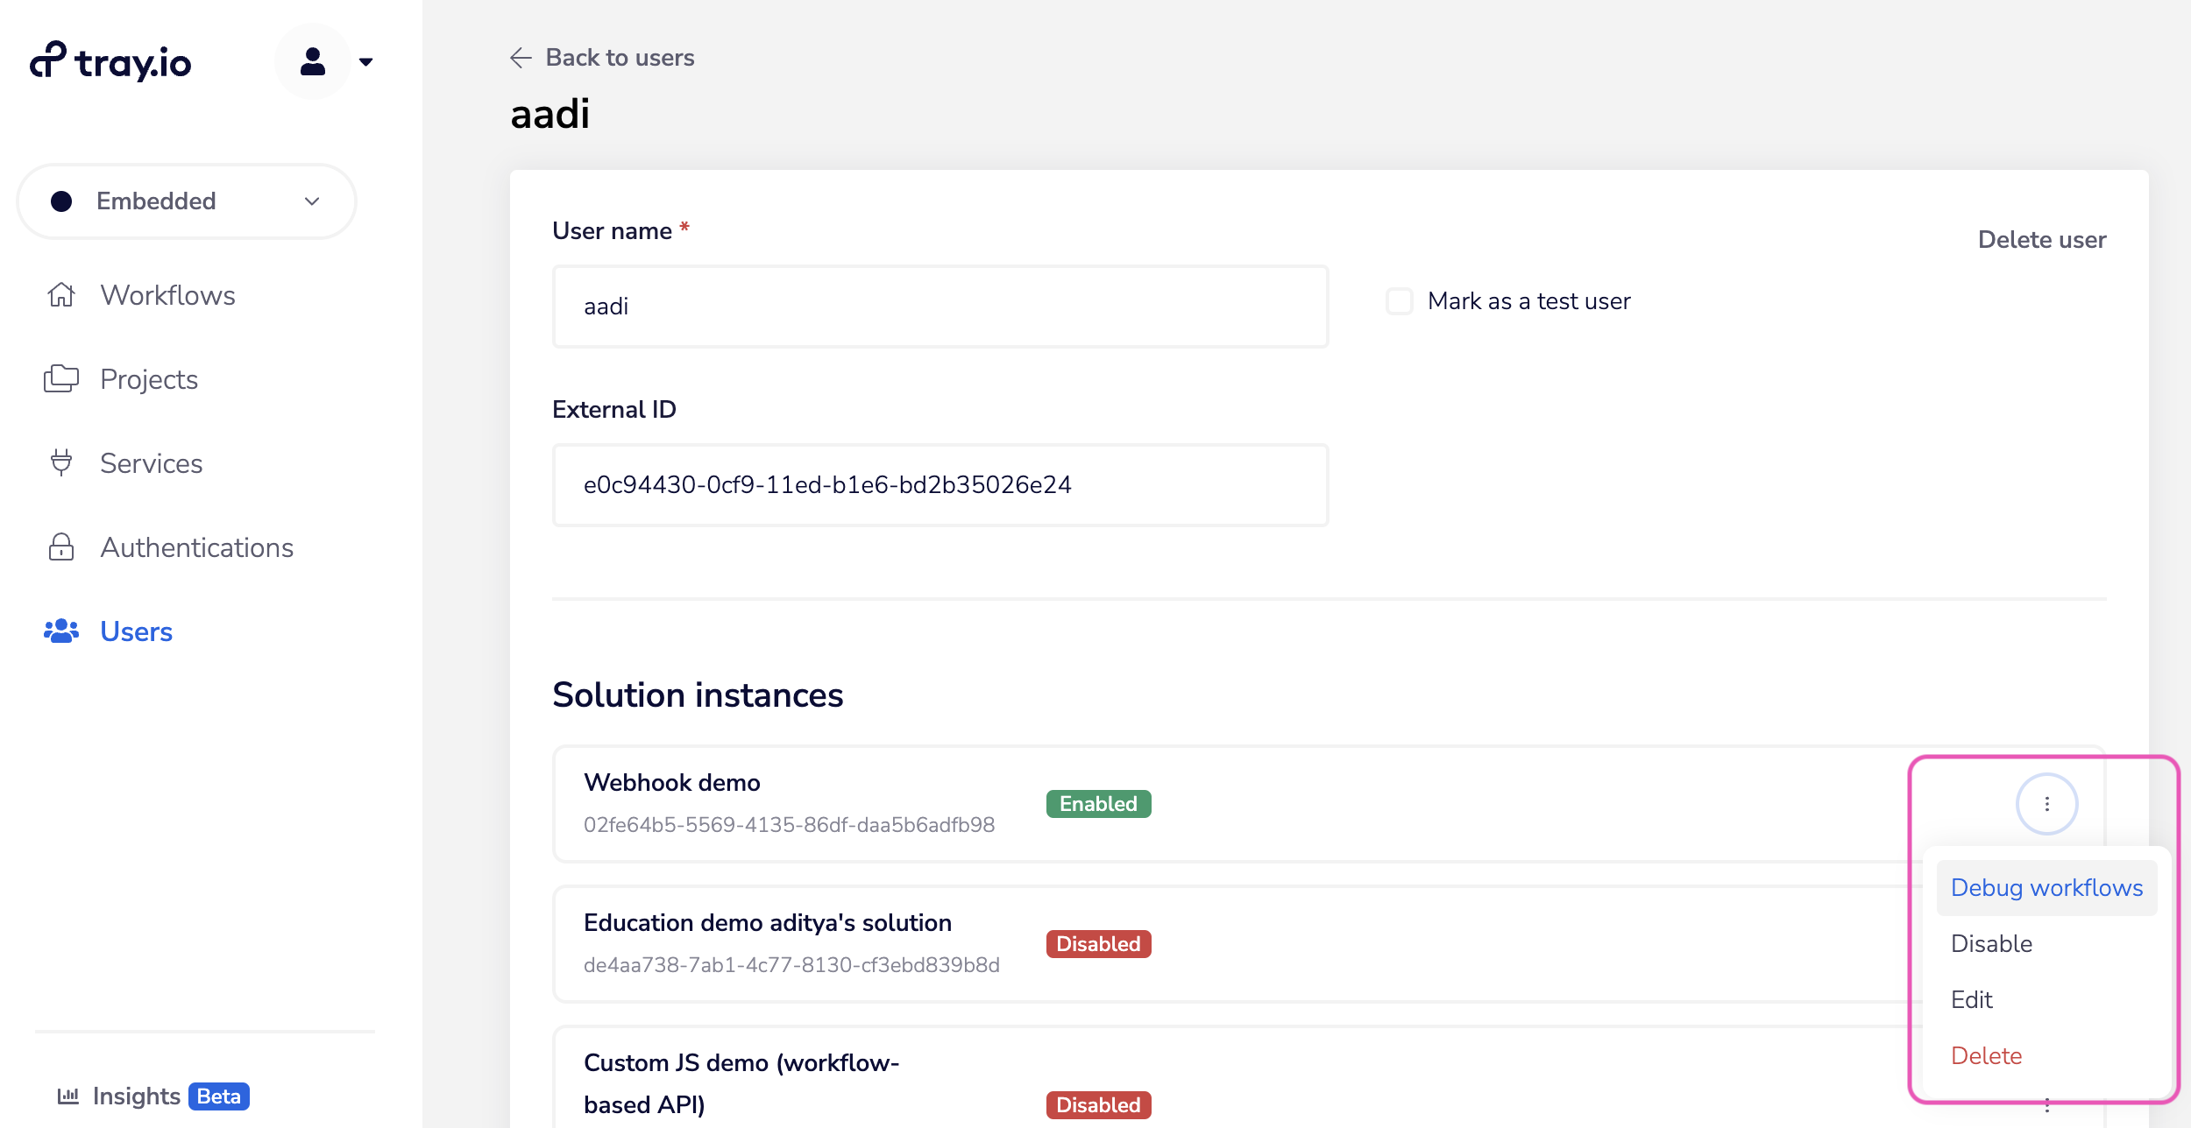
Task: Choose Disable in the instance menu
Action: pos(1991,944)
